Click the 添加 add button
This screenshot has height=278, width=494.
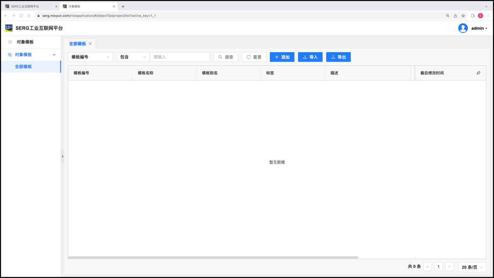pyautogui.click(x=282, y=57)
